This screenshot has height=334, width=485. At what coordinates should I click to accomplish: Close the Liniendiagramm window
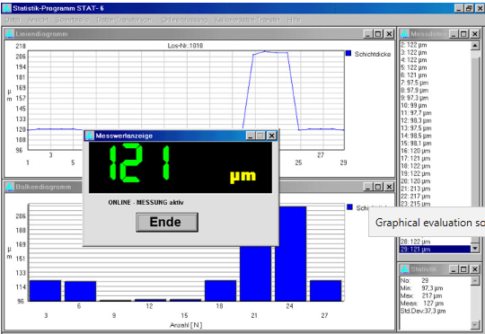point(389,34)
